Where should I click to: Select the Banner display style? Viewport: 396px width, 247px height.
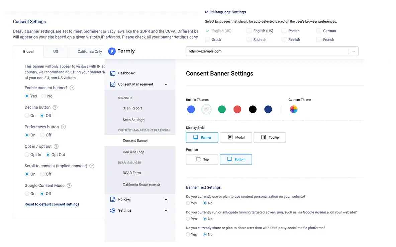(x=202, y=137)
